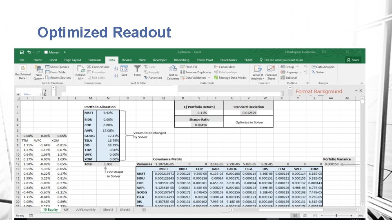This screenshot has width=392, height=220.
Task: Click Group in the Outline section
Action: point(287,67)
